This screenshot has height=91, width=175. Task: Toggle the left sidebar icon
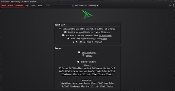(170, 5)
